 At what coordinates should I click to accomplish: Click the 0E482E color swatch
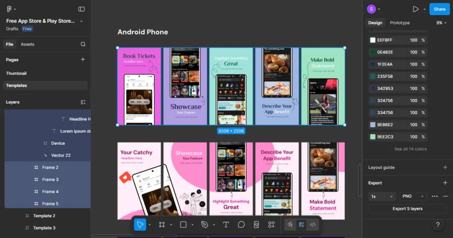tap(372, 52)
